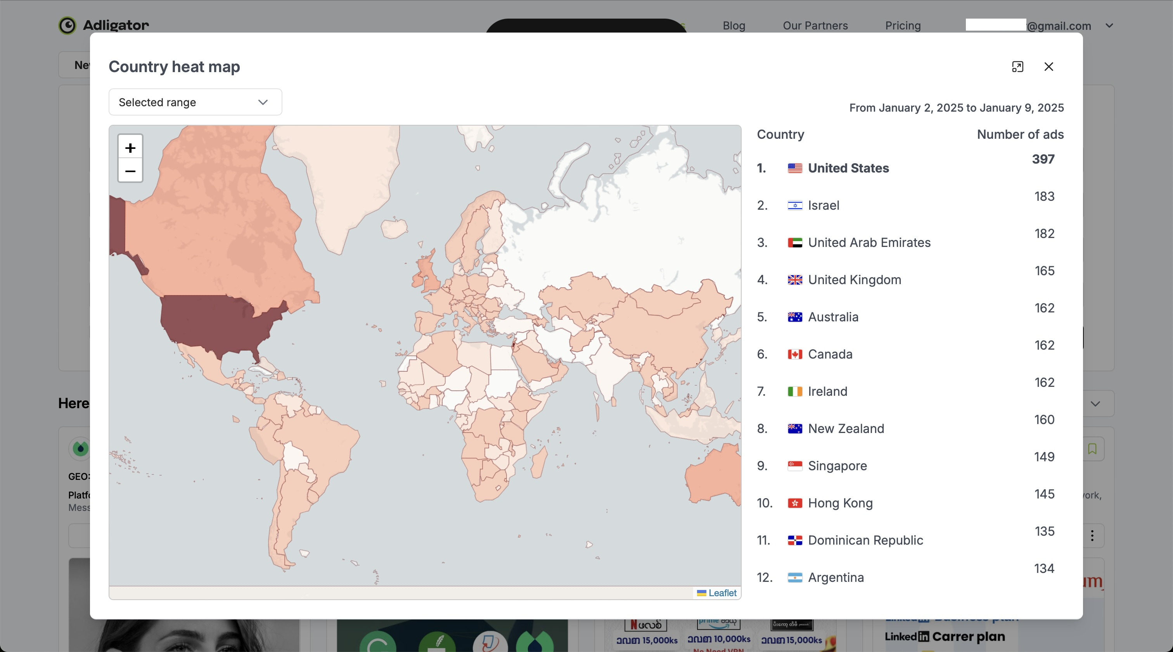This screenshot has width=1173, height=652.
Task: Click the United States flag icon
Action: 794,168
